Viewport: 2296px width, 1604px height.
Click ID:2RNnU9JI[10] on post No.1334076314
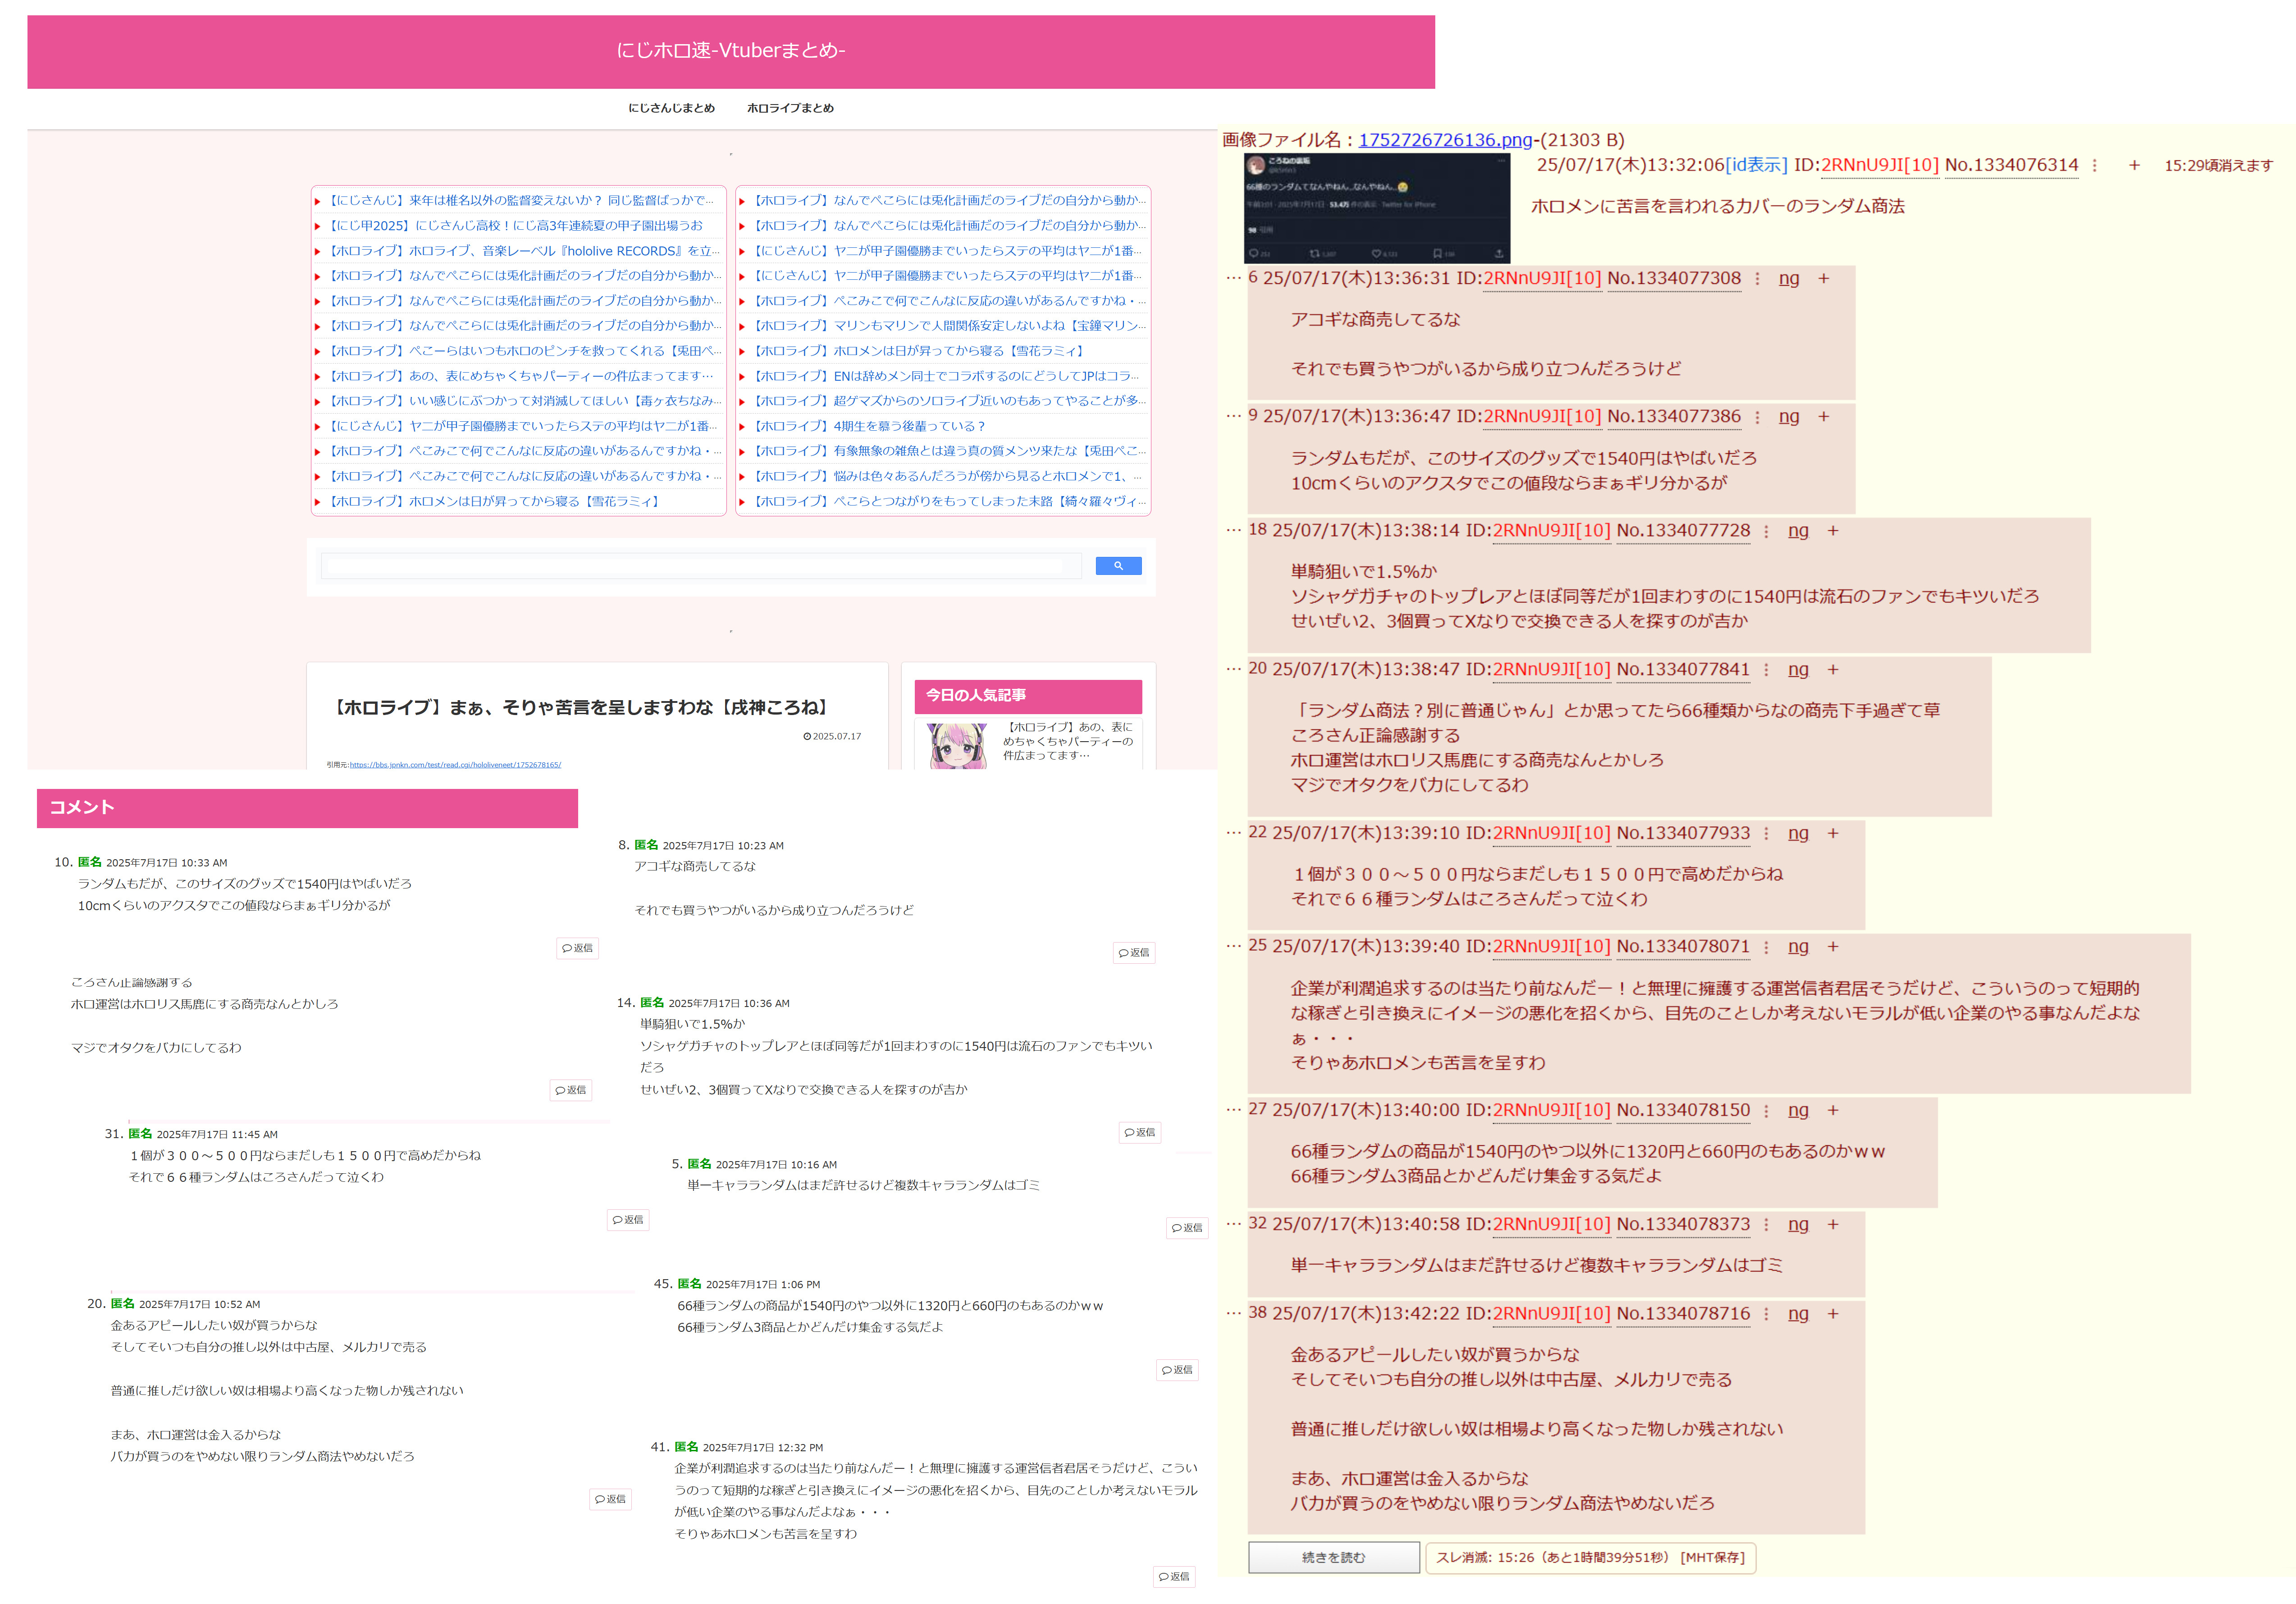[1866, 165]
